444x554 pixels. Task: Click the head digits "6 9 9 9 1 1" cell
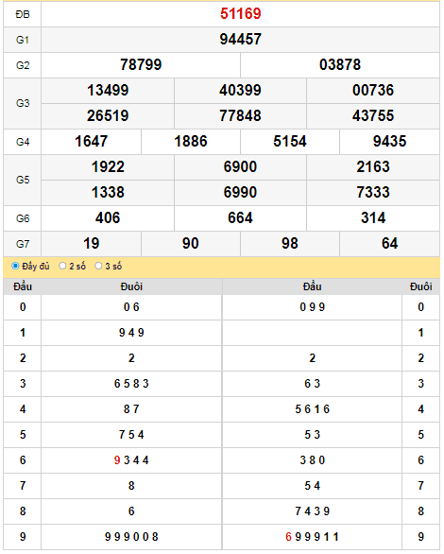313,537
